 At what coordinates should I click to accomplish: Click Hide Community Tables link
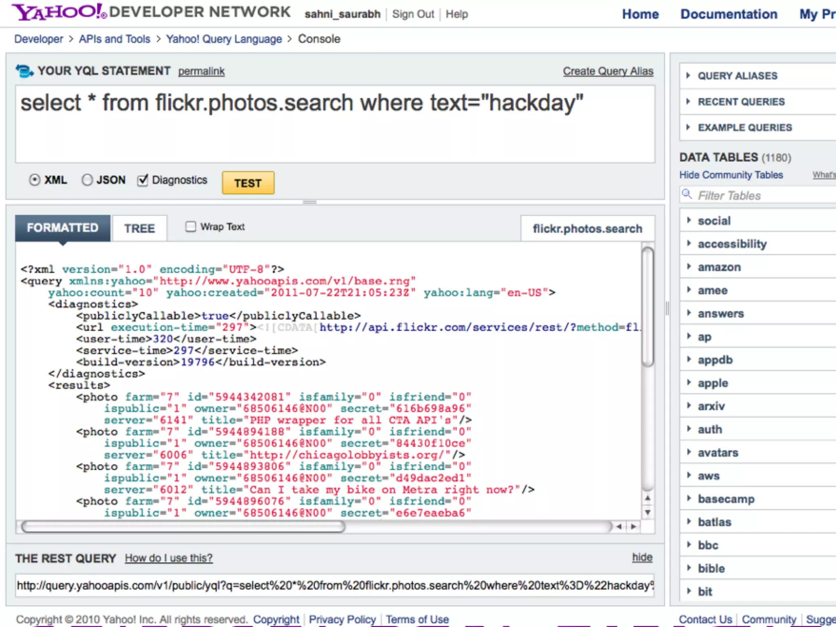[731, 175]
